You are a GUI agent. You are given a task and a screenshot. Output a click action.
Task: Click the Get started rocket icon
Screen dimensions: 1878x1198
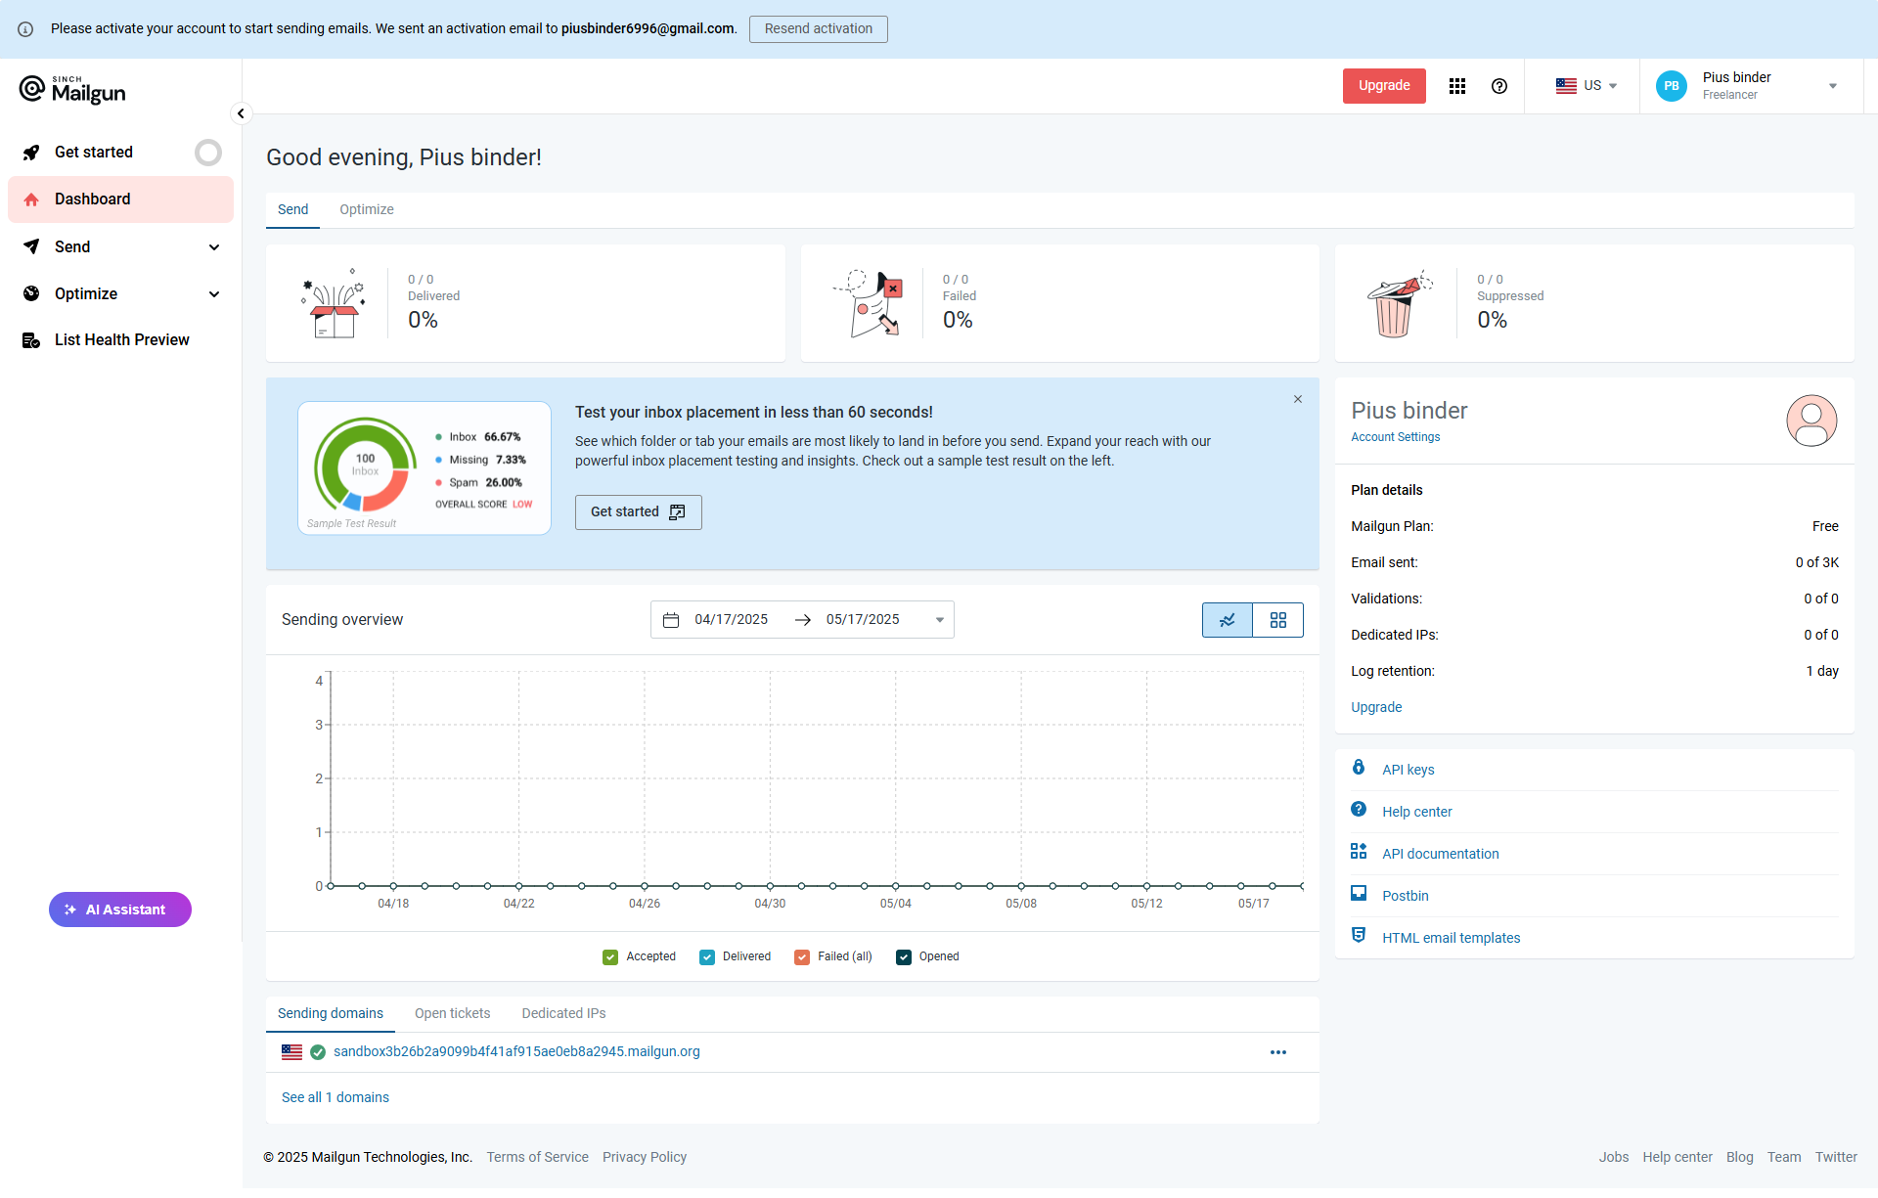[31, 153]
